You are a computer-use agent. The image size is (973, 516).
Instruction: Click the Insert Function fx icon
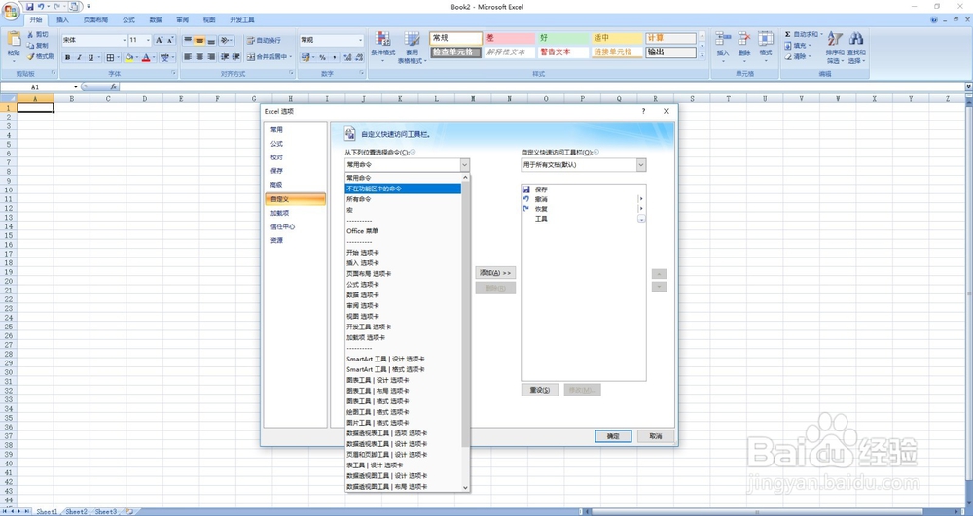(114, 87)
